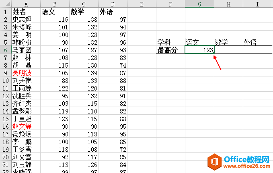Click the 语文 header cell in B1
The width and height of the screenshot is (273, 173).
[55, 12]
